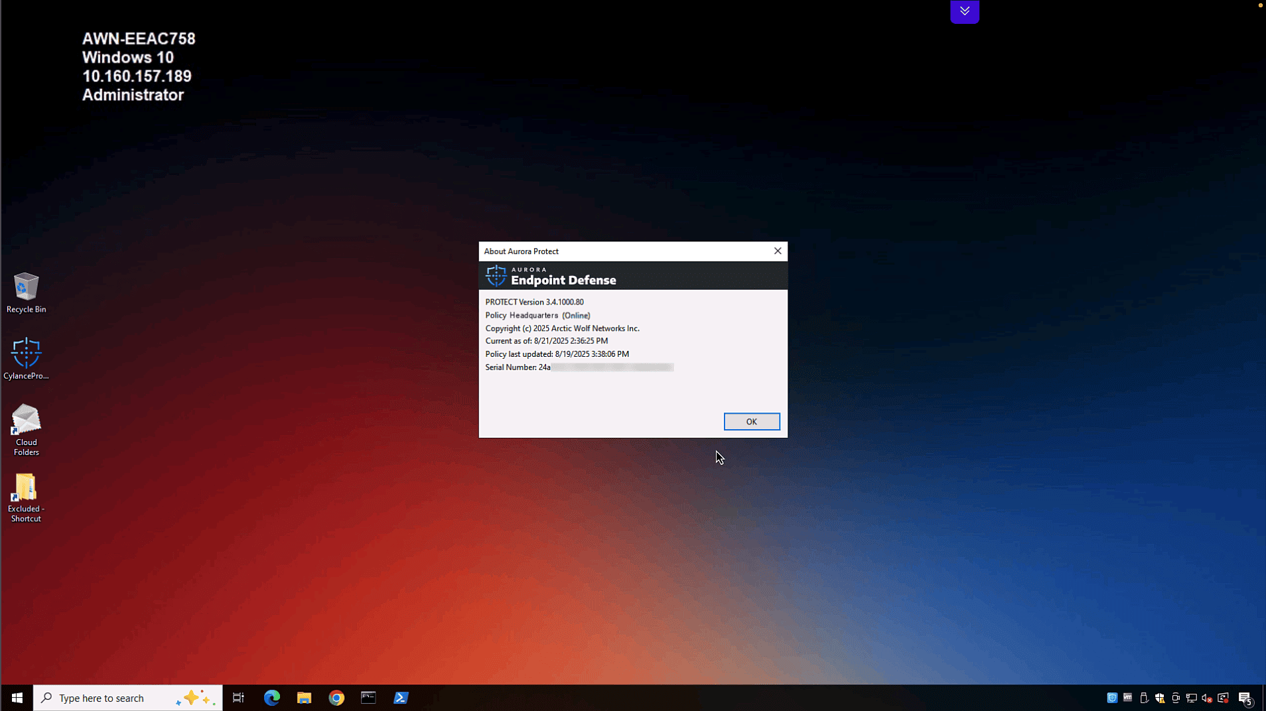Expand the purple remote session toolbar chevron
1266x711 pixels.
pos(965,11)
